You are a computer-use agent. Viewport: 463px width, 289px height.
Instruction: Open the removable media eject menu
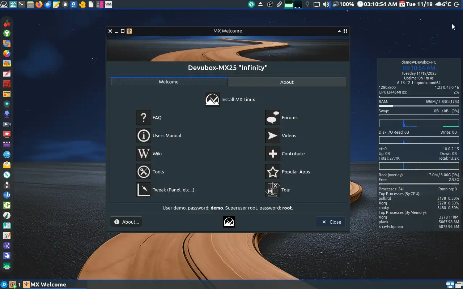click(260, 4)
